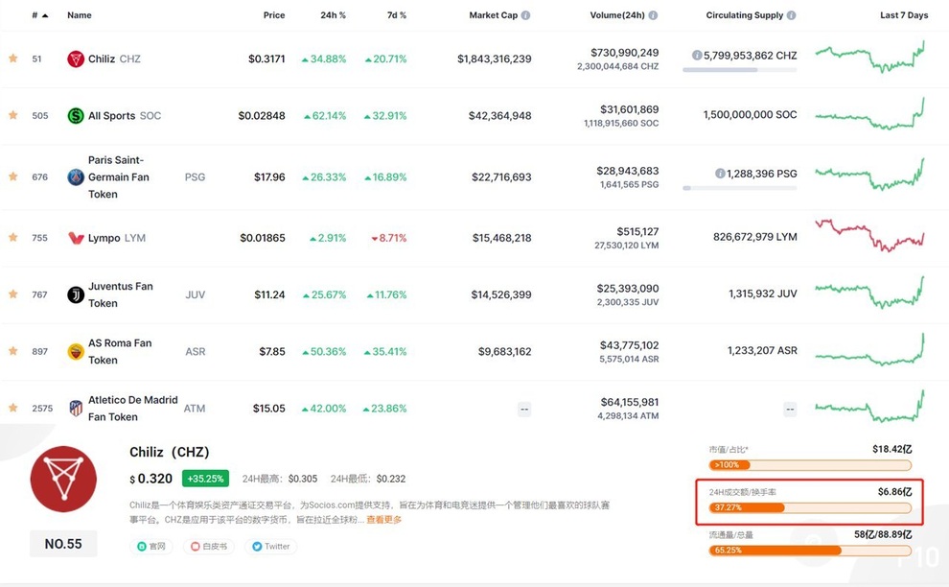Sort by Market Cap column header
949x587 pixels.
pos(494,15)
